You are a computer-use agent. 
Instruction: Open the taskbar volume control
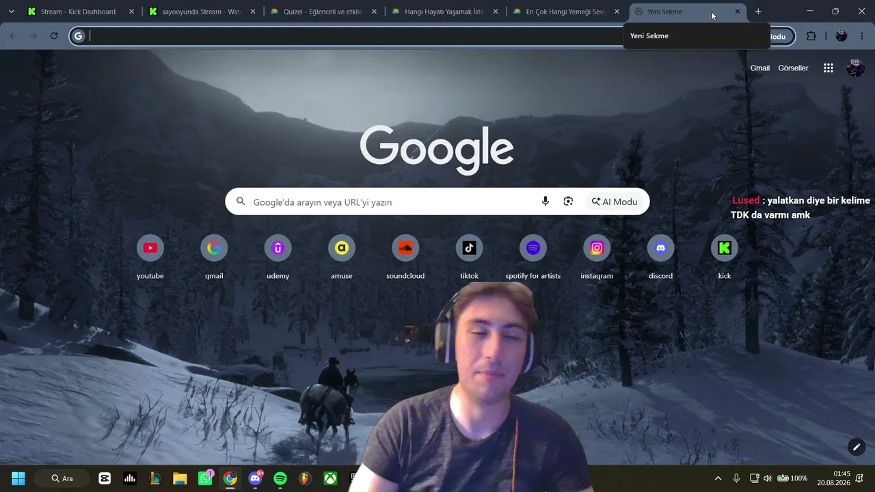[767, 478]
